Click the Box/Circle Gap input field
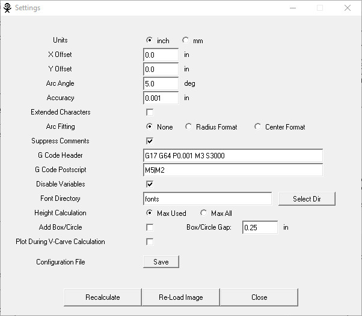The image size is (362, 316). coord(260,227)
